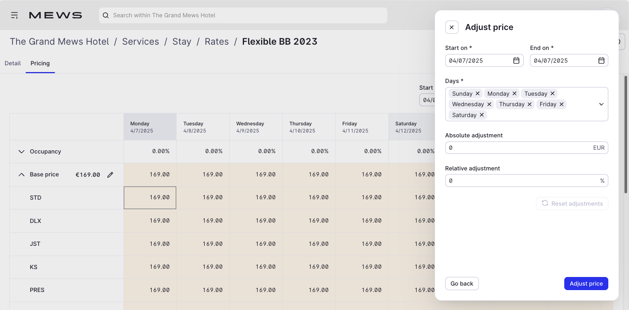Viewport: 629px width, 310px height.
Task: Click the DLX price cell for Tuesday
Action: tap(203, 221)
